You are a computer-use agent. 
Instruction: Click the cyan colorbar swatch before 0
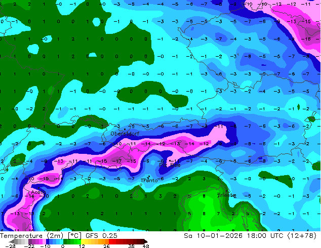click(x=61, y=241)
